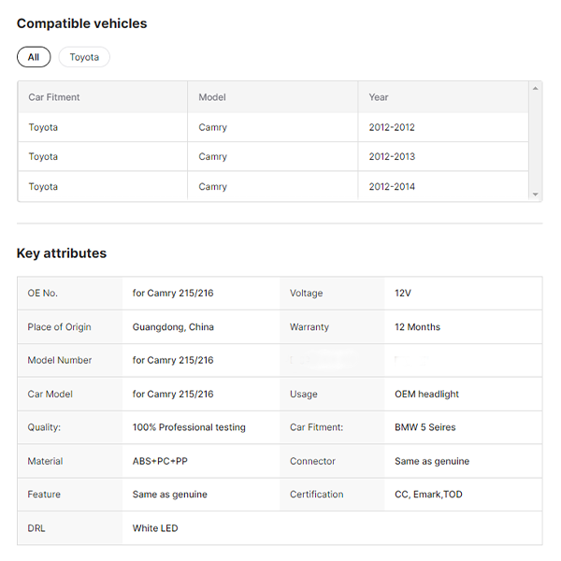Click the Year column header

tap(379, 97)
